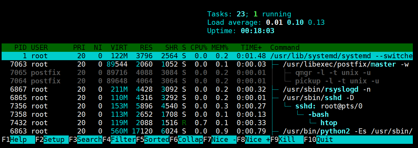Select the python2 process row
The image size is (418, 148).
[207, 131]
